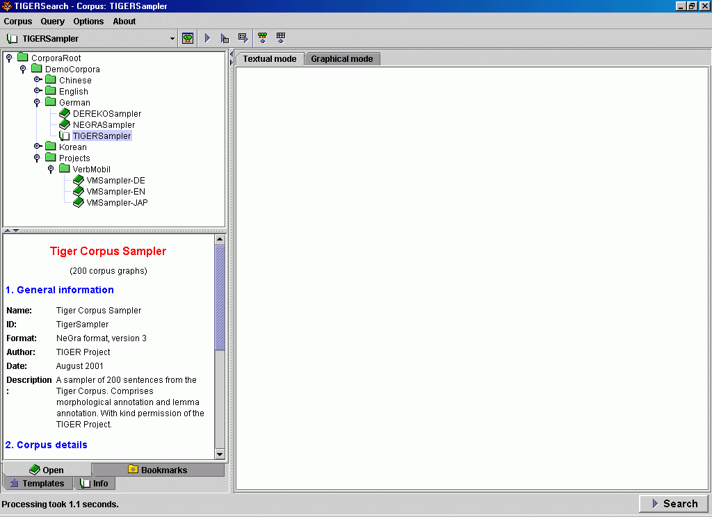Expand the Korean folder node

pos(38,146)
